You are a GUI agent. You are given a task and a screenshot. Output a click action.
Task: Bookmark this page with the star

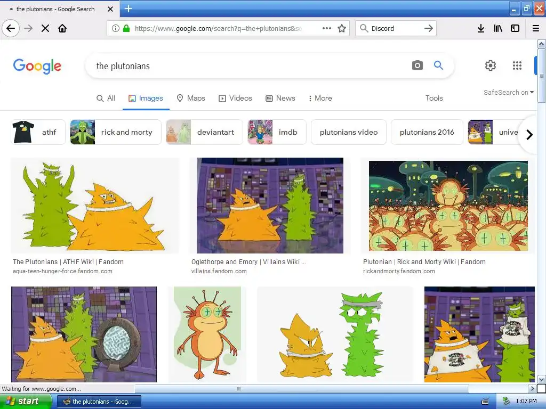[342, 28]
